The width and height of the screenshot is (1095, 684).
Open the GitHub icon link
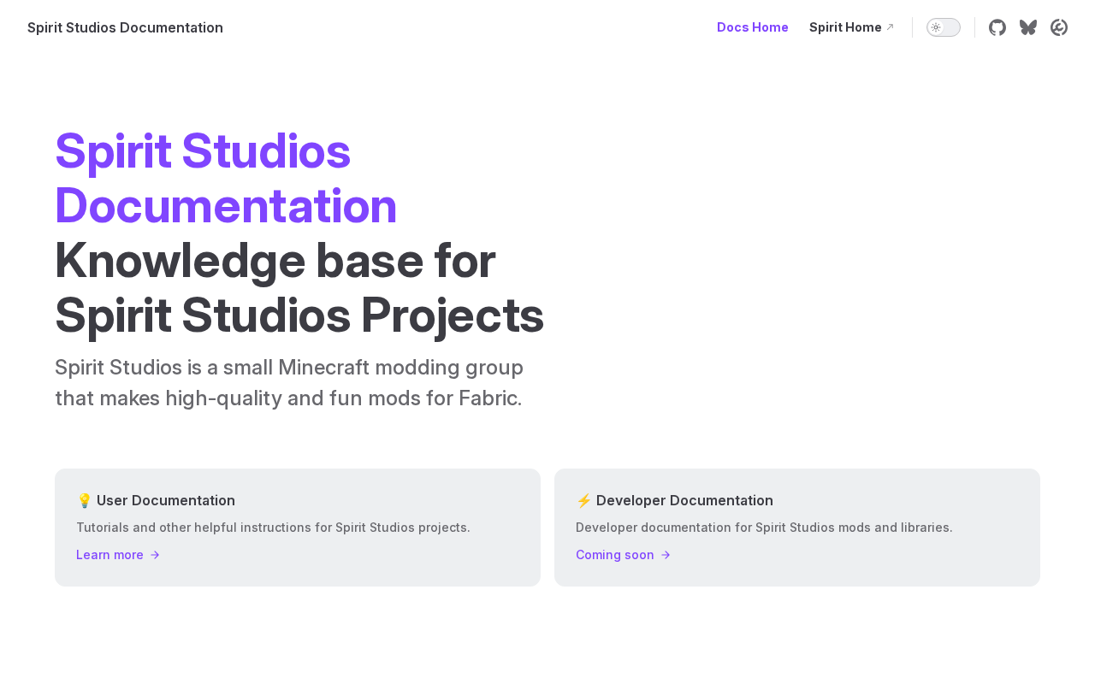click(997, 27)
